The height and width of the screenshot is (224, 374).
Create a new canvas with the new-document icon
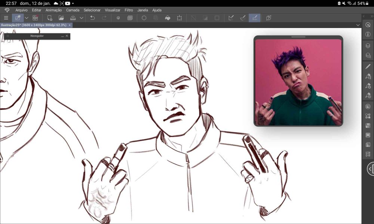(x=50, y=18)
